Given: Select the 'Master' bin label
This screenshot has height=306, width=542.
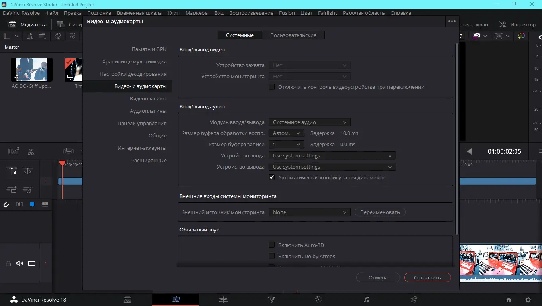Looking at the screenshot, I should [x=12, y=47].
